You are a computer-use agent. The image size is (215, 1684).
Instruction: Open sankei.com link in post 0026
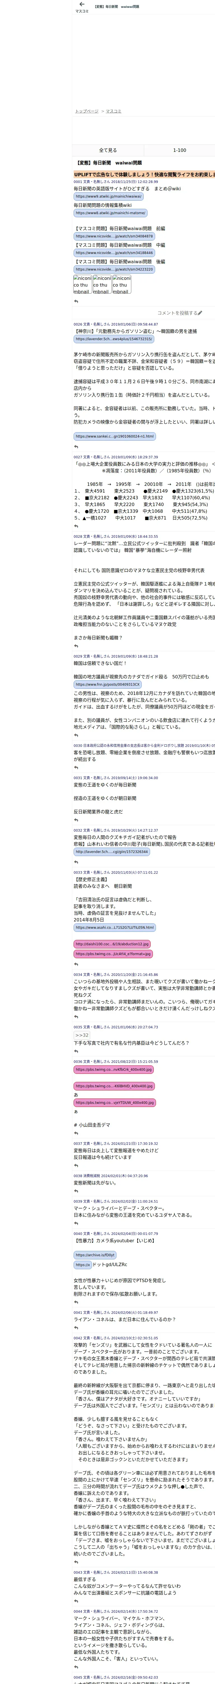pyautogui.click(x=115, y=437)
